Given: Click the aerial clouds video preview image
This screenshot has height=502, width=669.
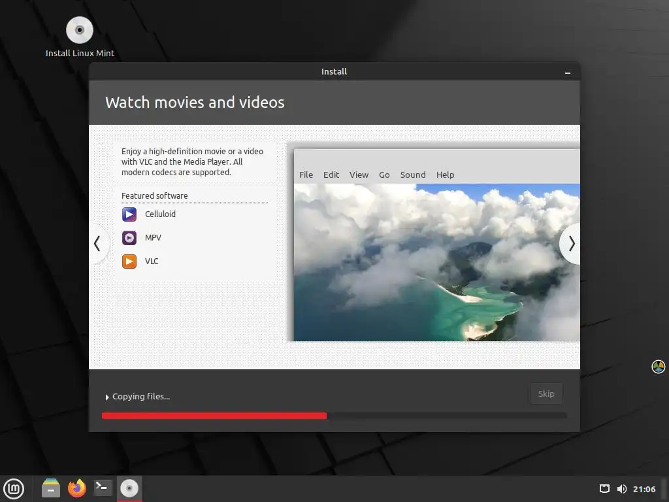Looking at the screenshot, I should pyautogui.click(x=437, y=262).
